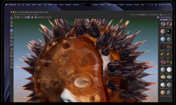176x105 pixels.
Task: Select the Mask 2 gold material sphere
Action: pos(163,54)
